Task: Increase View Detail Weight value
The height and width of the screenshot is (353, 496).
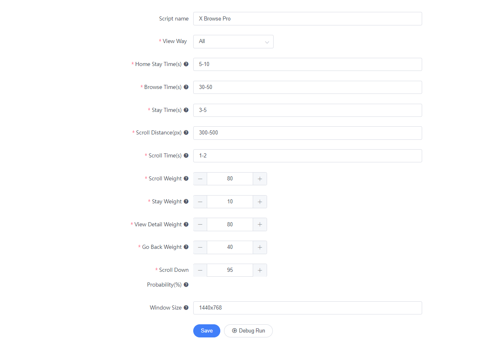Action: pos(260,224)
